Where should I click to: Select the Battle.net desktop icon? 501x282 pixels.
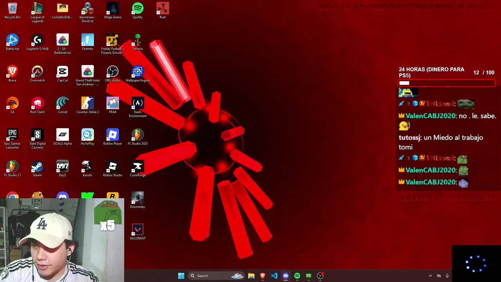[13, 42]
